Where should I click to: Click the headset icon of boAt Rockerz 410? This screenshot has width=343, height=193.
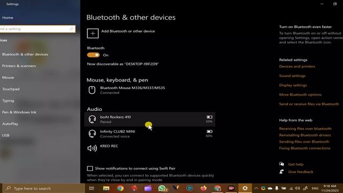click(92, 119)
